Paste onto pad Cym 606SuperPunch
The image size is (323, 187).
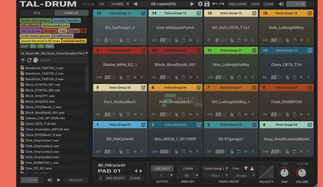[x=184, y=40]
